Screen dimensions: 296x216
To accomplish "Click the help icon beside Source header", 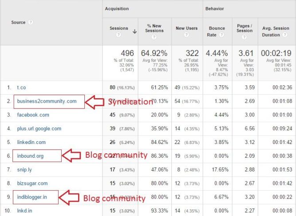I will [31, 22].
